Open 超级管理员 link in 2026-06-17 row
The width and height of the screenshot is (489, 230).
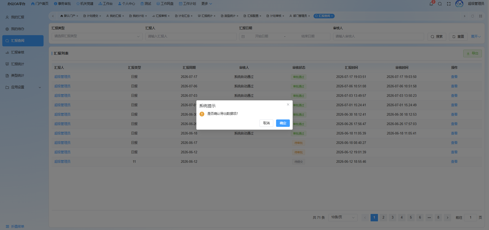(62, 143)
